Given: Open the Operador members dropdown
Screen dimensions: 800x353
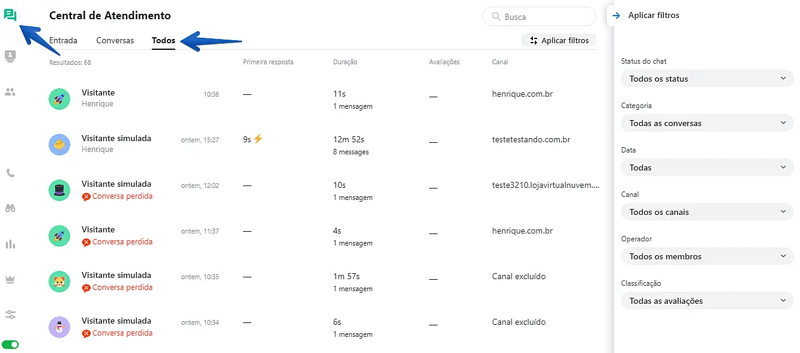Looking at the screenshot, I should pyautogui.click(x=707, y=256).
